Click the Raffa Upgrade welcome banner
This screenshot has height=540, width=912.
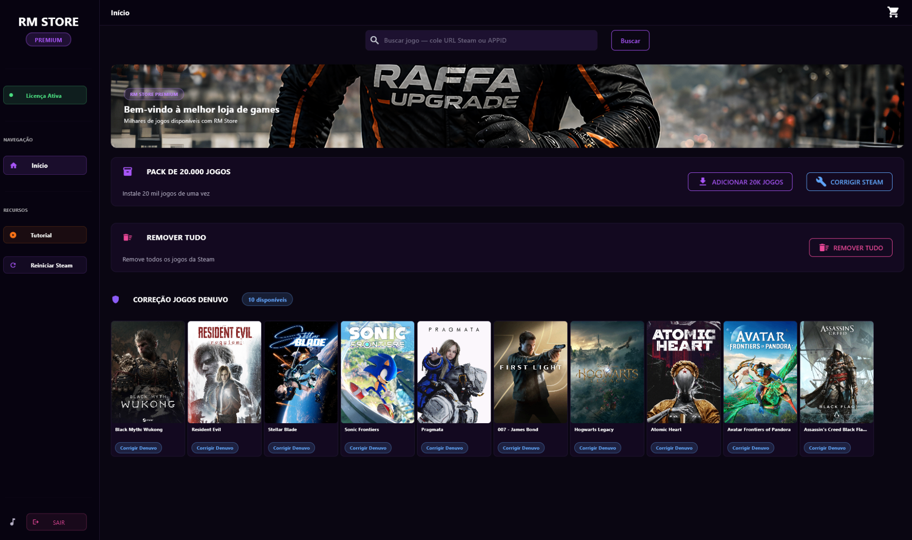pyautogui.click(x=507, y=106)
